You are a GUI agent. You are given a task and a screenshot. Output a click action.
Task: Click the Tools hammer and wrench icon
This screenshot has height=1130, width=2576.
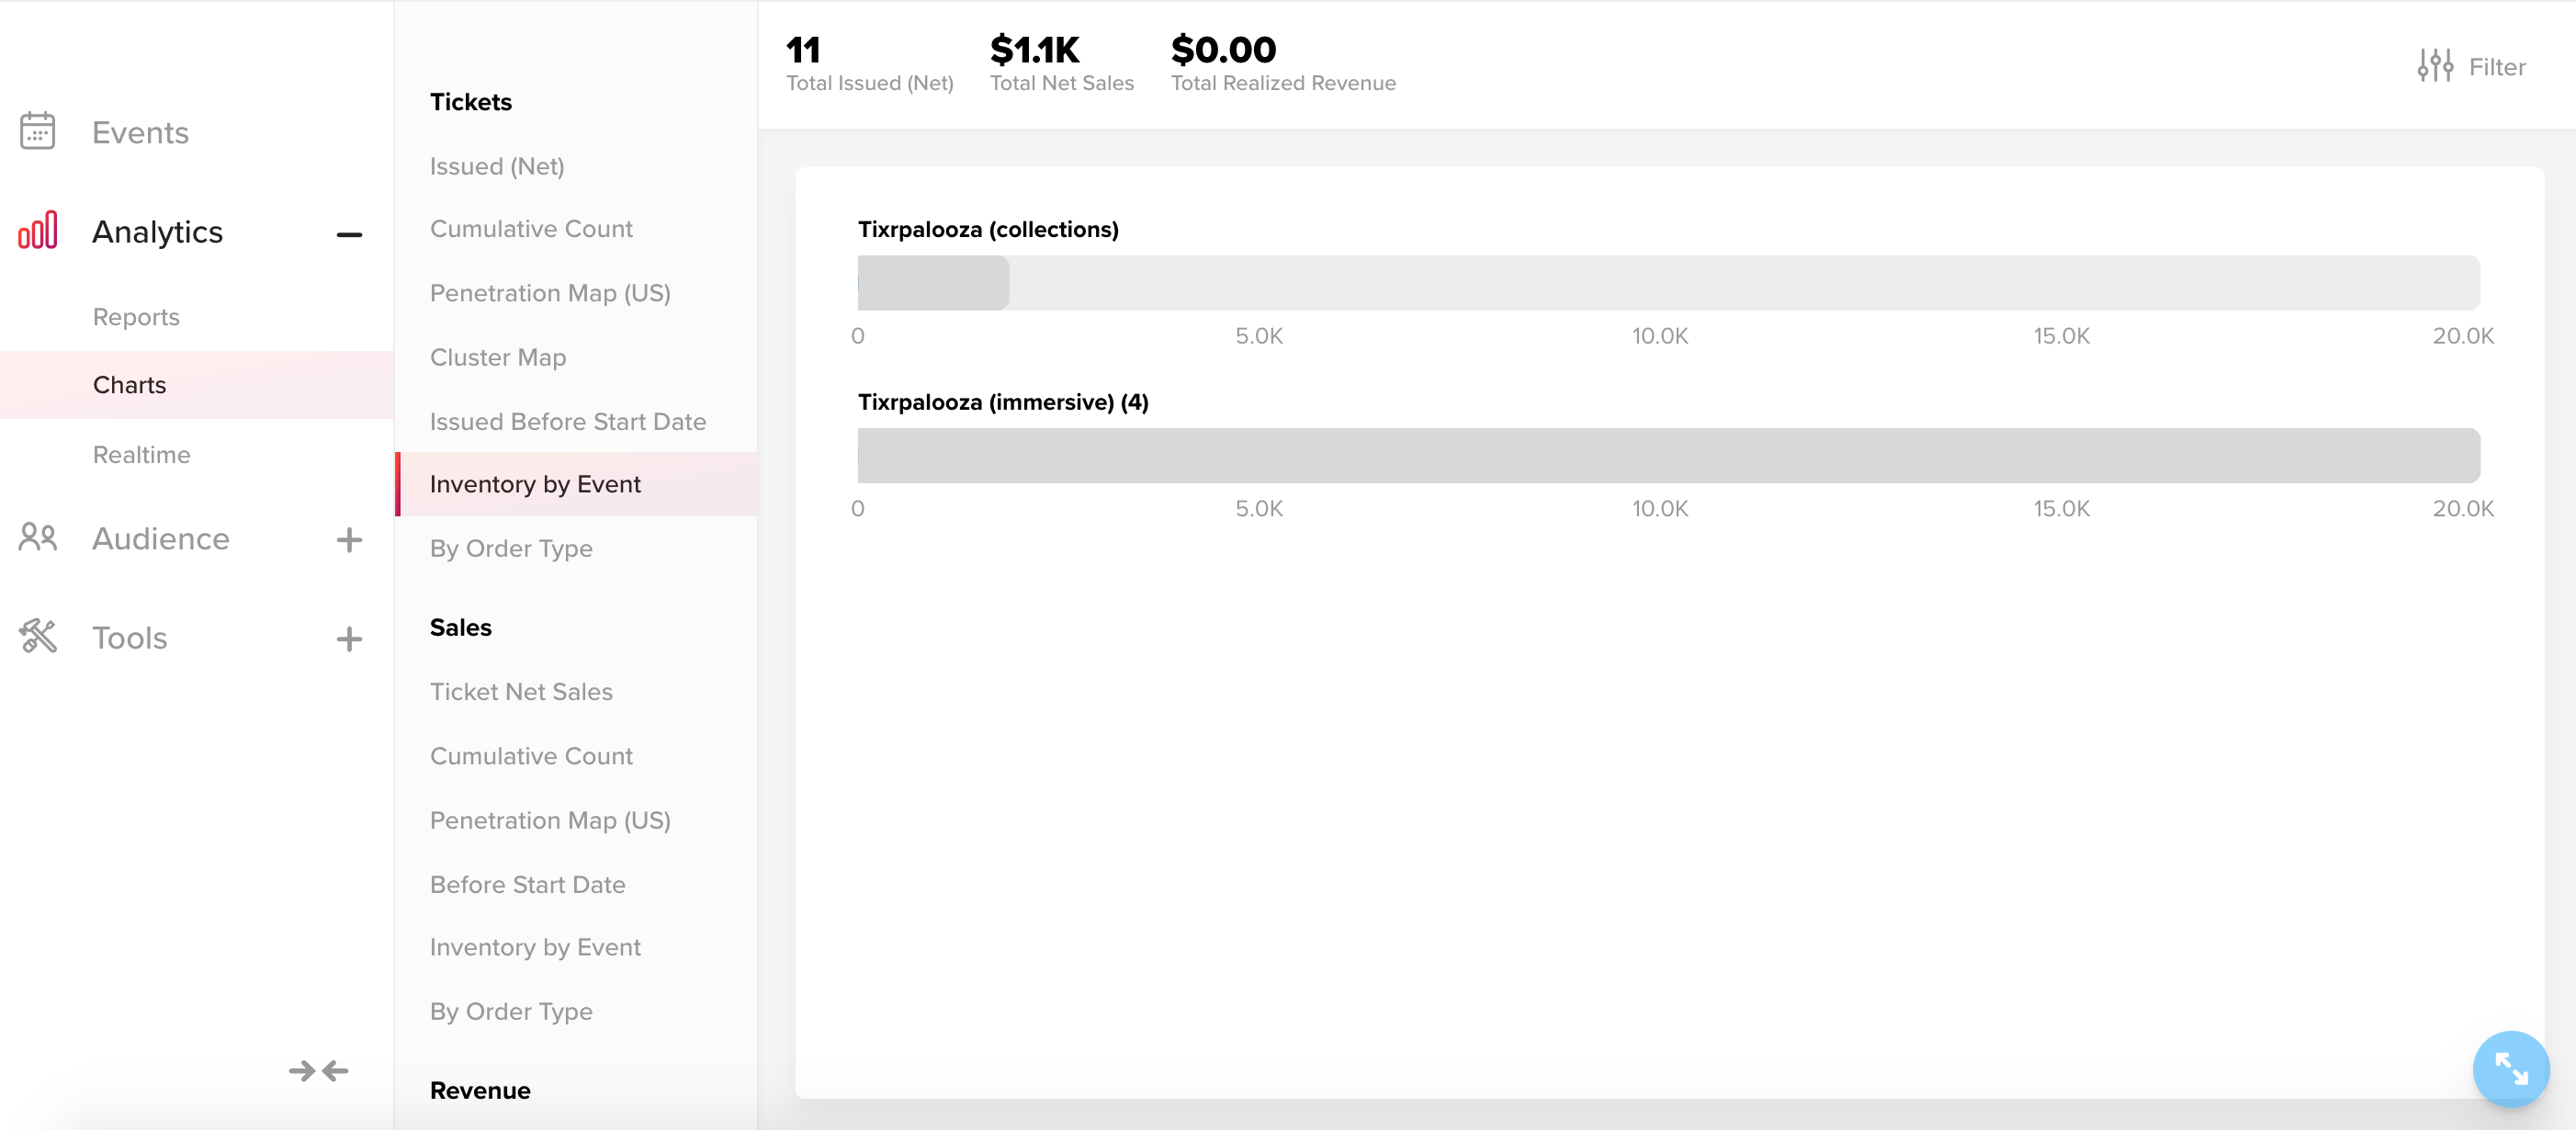click(38, 636)
